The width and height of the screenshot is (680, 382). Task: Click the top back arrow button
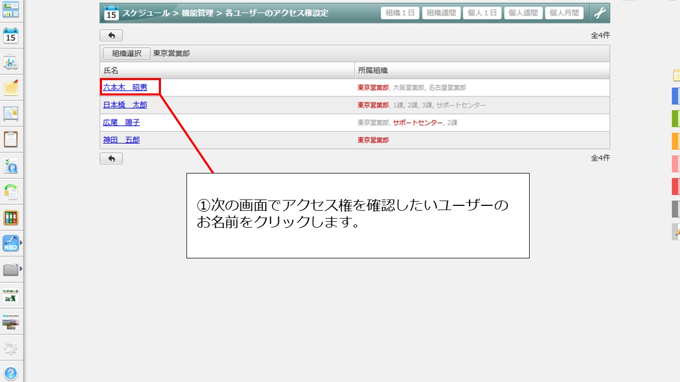coord(111,36)
